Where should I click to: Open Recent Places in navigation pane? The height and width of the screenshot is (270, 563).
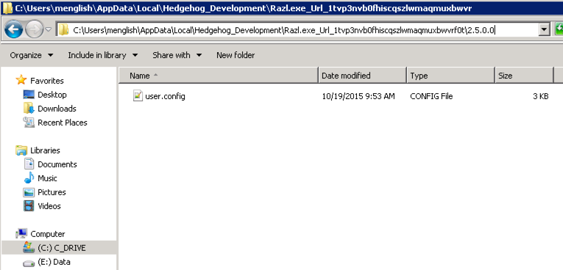click(63, 123)
